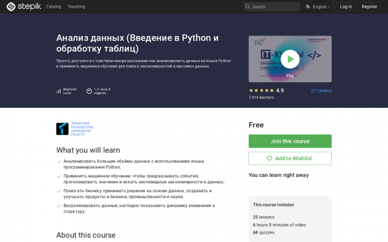Image resolution: width=388 pixels, height=242 pixels.
Task: Click the course video thumbnail
Action: (x=290, y=59)
